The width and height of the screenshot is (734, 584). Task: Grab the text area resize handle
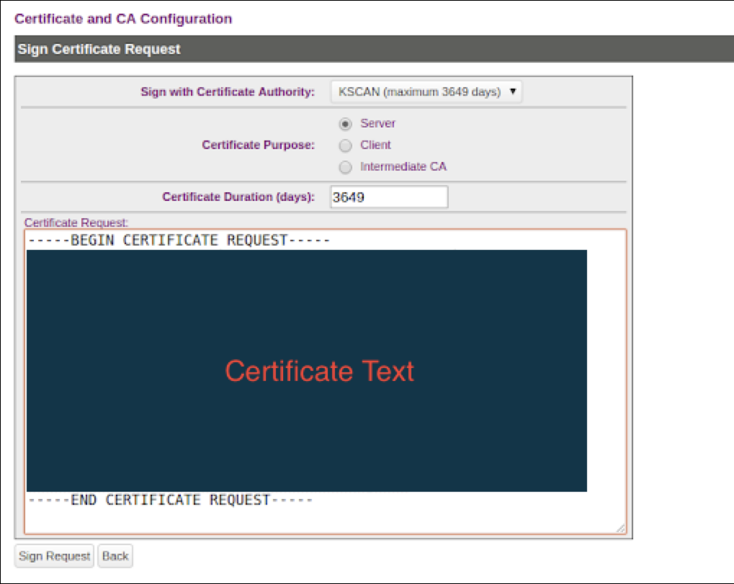[x=620, y=529]
